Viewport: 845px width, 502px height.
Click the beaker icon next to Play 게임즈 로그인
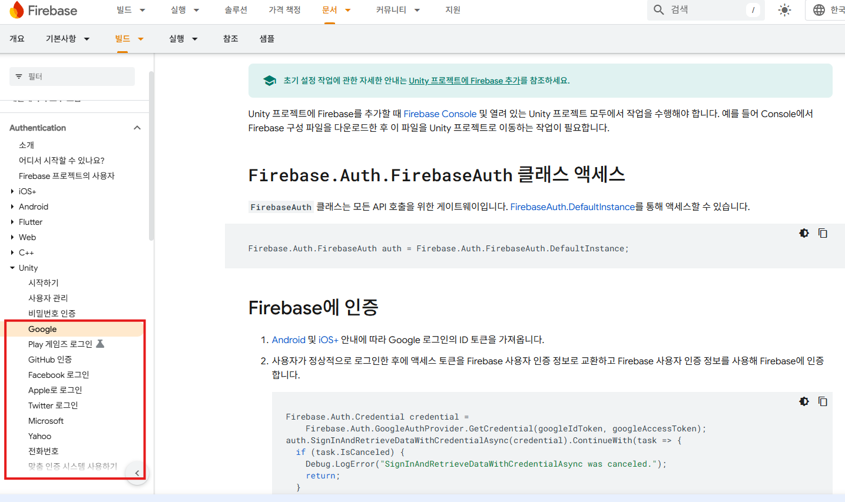(x=100, y=344)
